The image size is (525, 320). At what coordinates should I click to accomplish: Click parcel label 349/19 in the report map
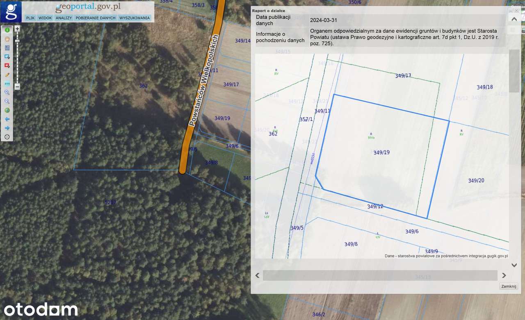tap(381, 152)
